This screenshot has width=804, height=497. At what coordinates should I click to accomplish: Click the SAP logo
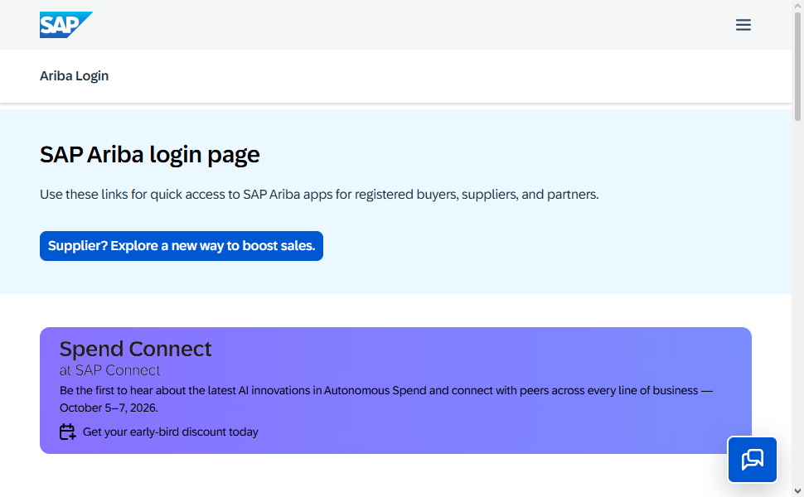pos(66,25)
